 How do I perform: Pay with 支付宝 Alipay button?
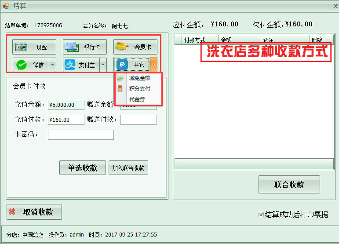pos(81,65)
